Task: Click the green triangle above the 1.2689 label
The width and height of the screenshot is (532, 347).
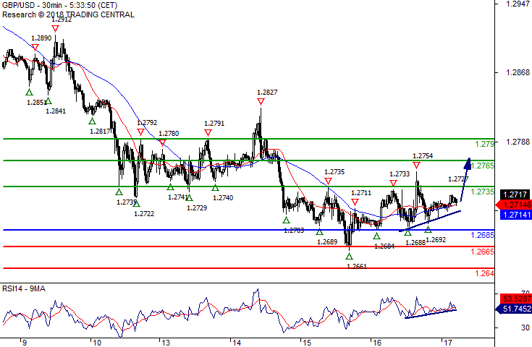Action: click(319, 231)
